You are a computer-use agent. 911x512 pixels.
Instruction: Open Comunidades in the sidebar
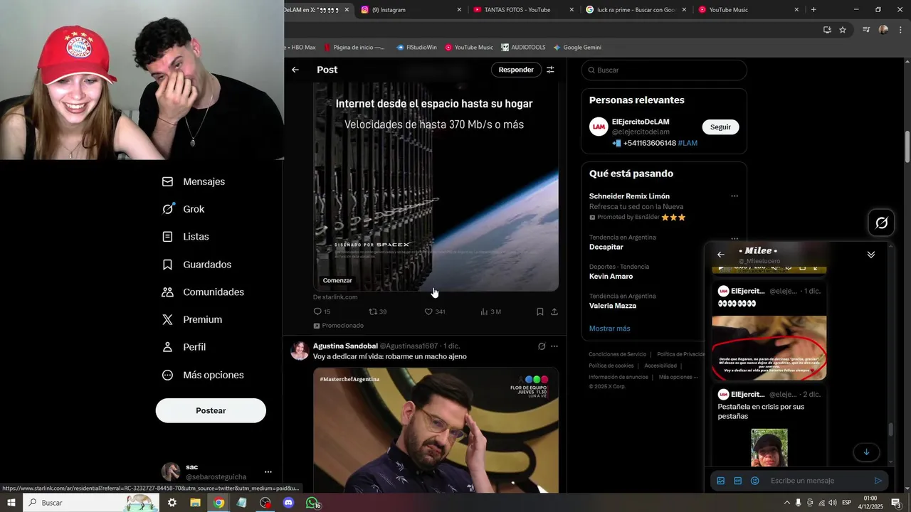pos(203,292)
